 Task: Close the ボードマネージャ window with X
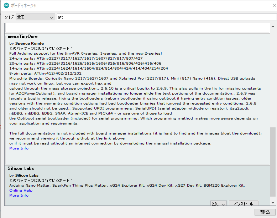click(x=274, y=5)
